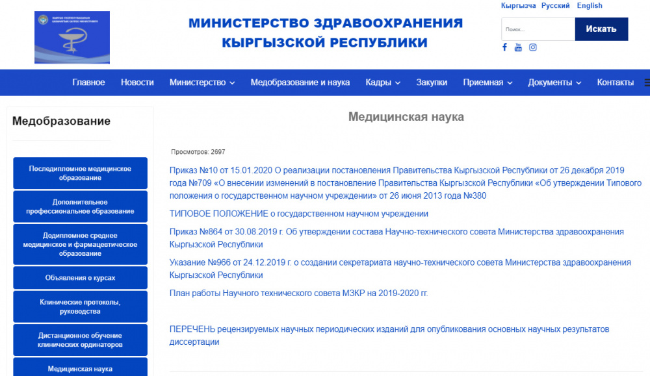Click the ministry emblem logo
Viewport: 650px width, 376px height.
(71, 37)
